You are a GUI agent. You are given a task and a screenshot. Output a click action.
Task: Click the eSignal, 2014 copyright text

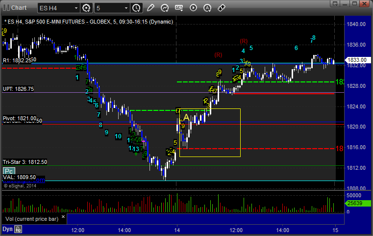pyautogui.click(x=20, y=186)
